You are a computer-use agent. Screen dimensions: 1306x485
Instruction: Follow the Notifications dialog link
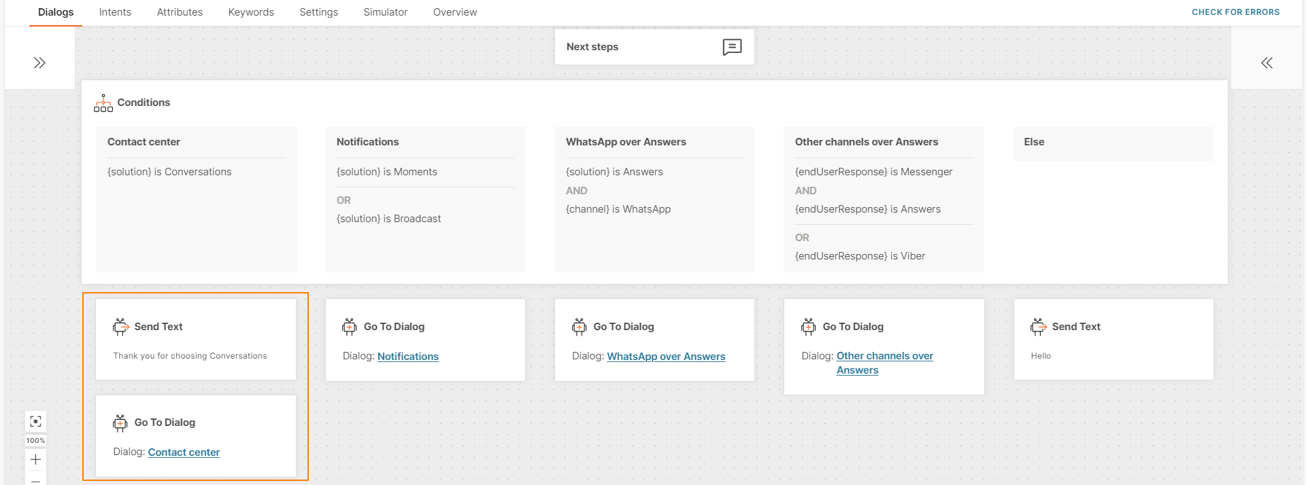coord(408,357)
